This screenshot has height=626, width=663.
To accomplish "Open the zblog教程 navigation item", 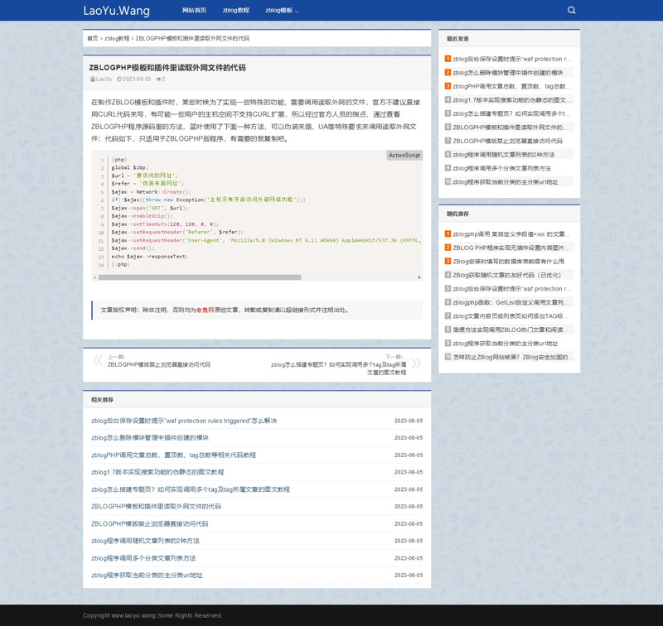I will (236, 10).
